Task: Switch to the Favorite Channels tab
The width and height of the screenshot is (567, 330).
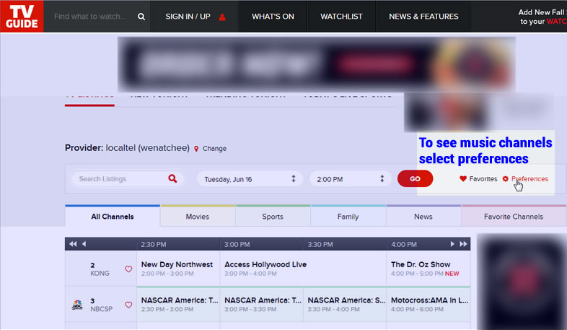Action: (x=514, y=217)
